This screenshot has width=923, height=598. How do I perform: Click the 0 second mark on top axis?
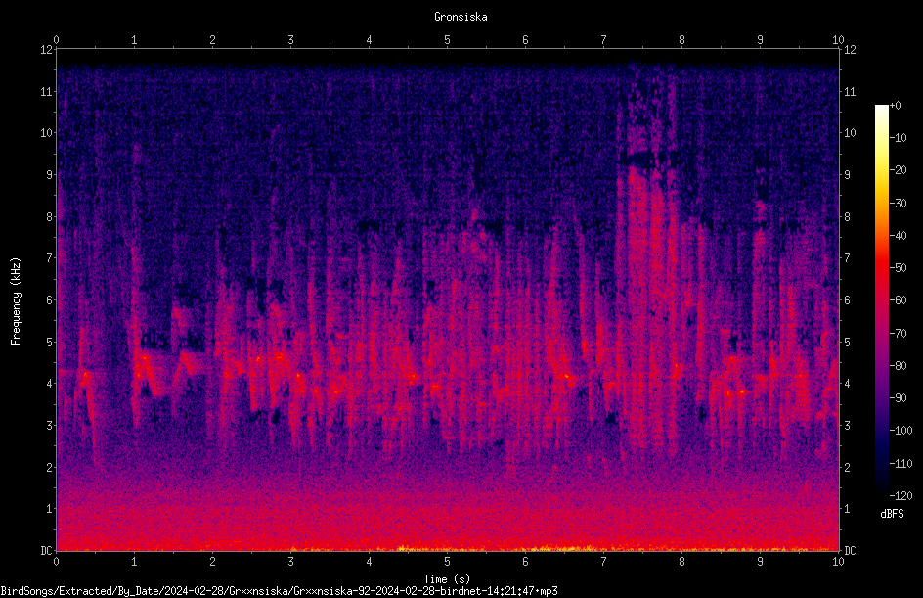(56, 39)
